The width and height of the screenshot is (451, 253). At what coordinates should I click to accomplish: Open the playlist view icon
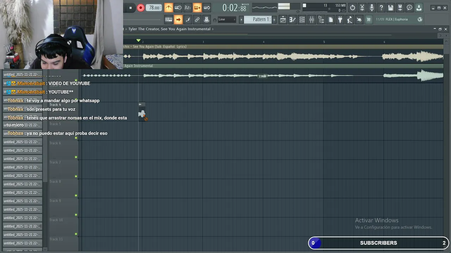point(283,19)
